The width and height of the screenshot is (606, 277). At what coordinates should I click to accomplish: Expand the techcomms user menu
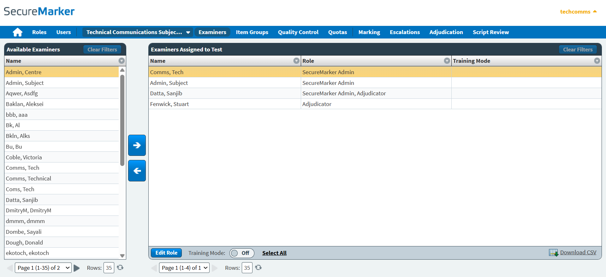(x=578, y=12)
